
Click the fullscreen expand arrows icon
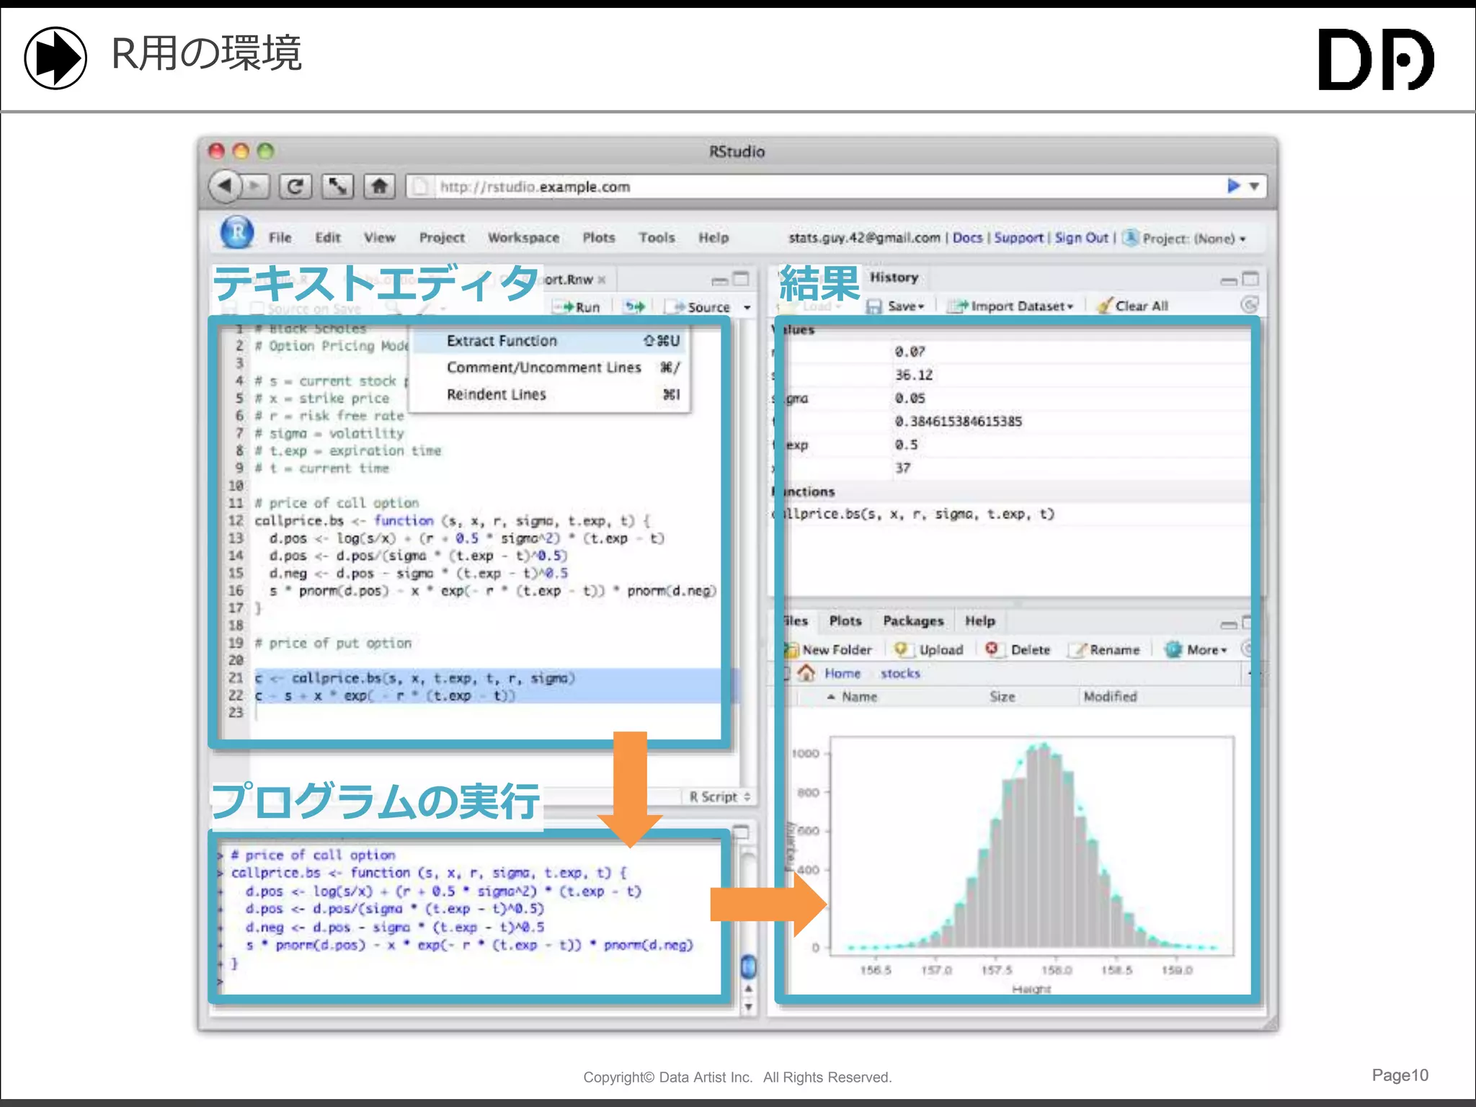click(337, 187)
